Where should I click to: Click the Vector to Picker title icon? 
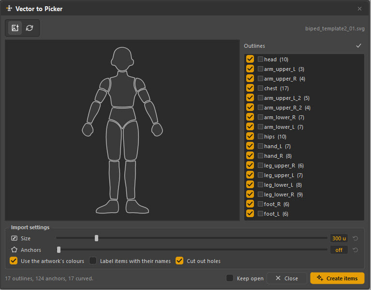9,9
